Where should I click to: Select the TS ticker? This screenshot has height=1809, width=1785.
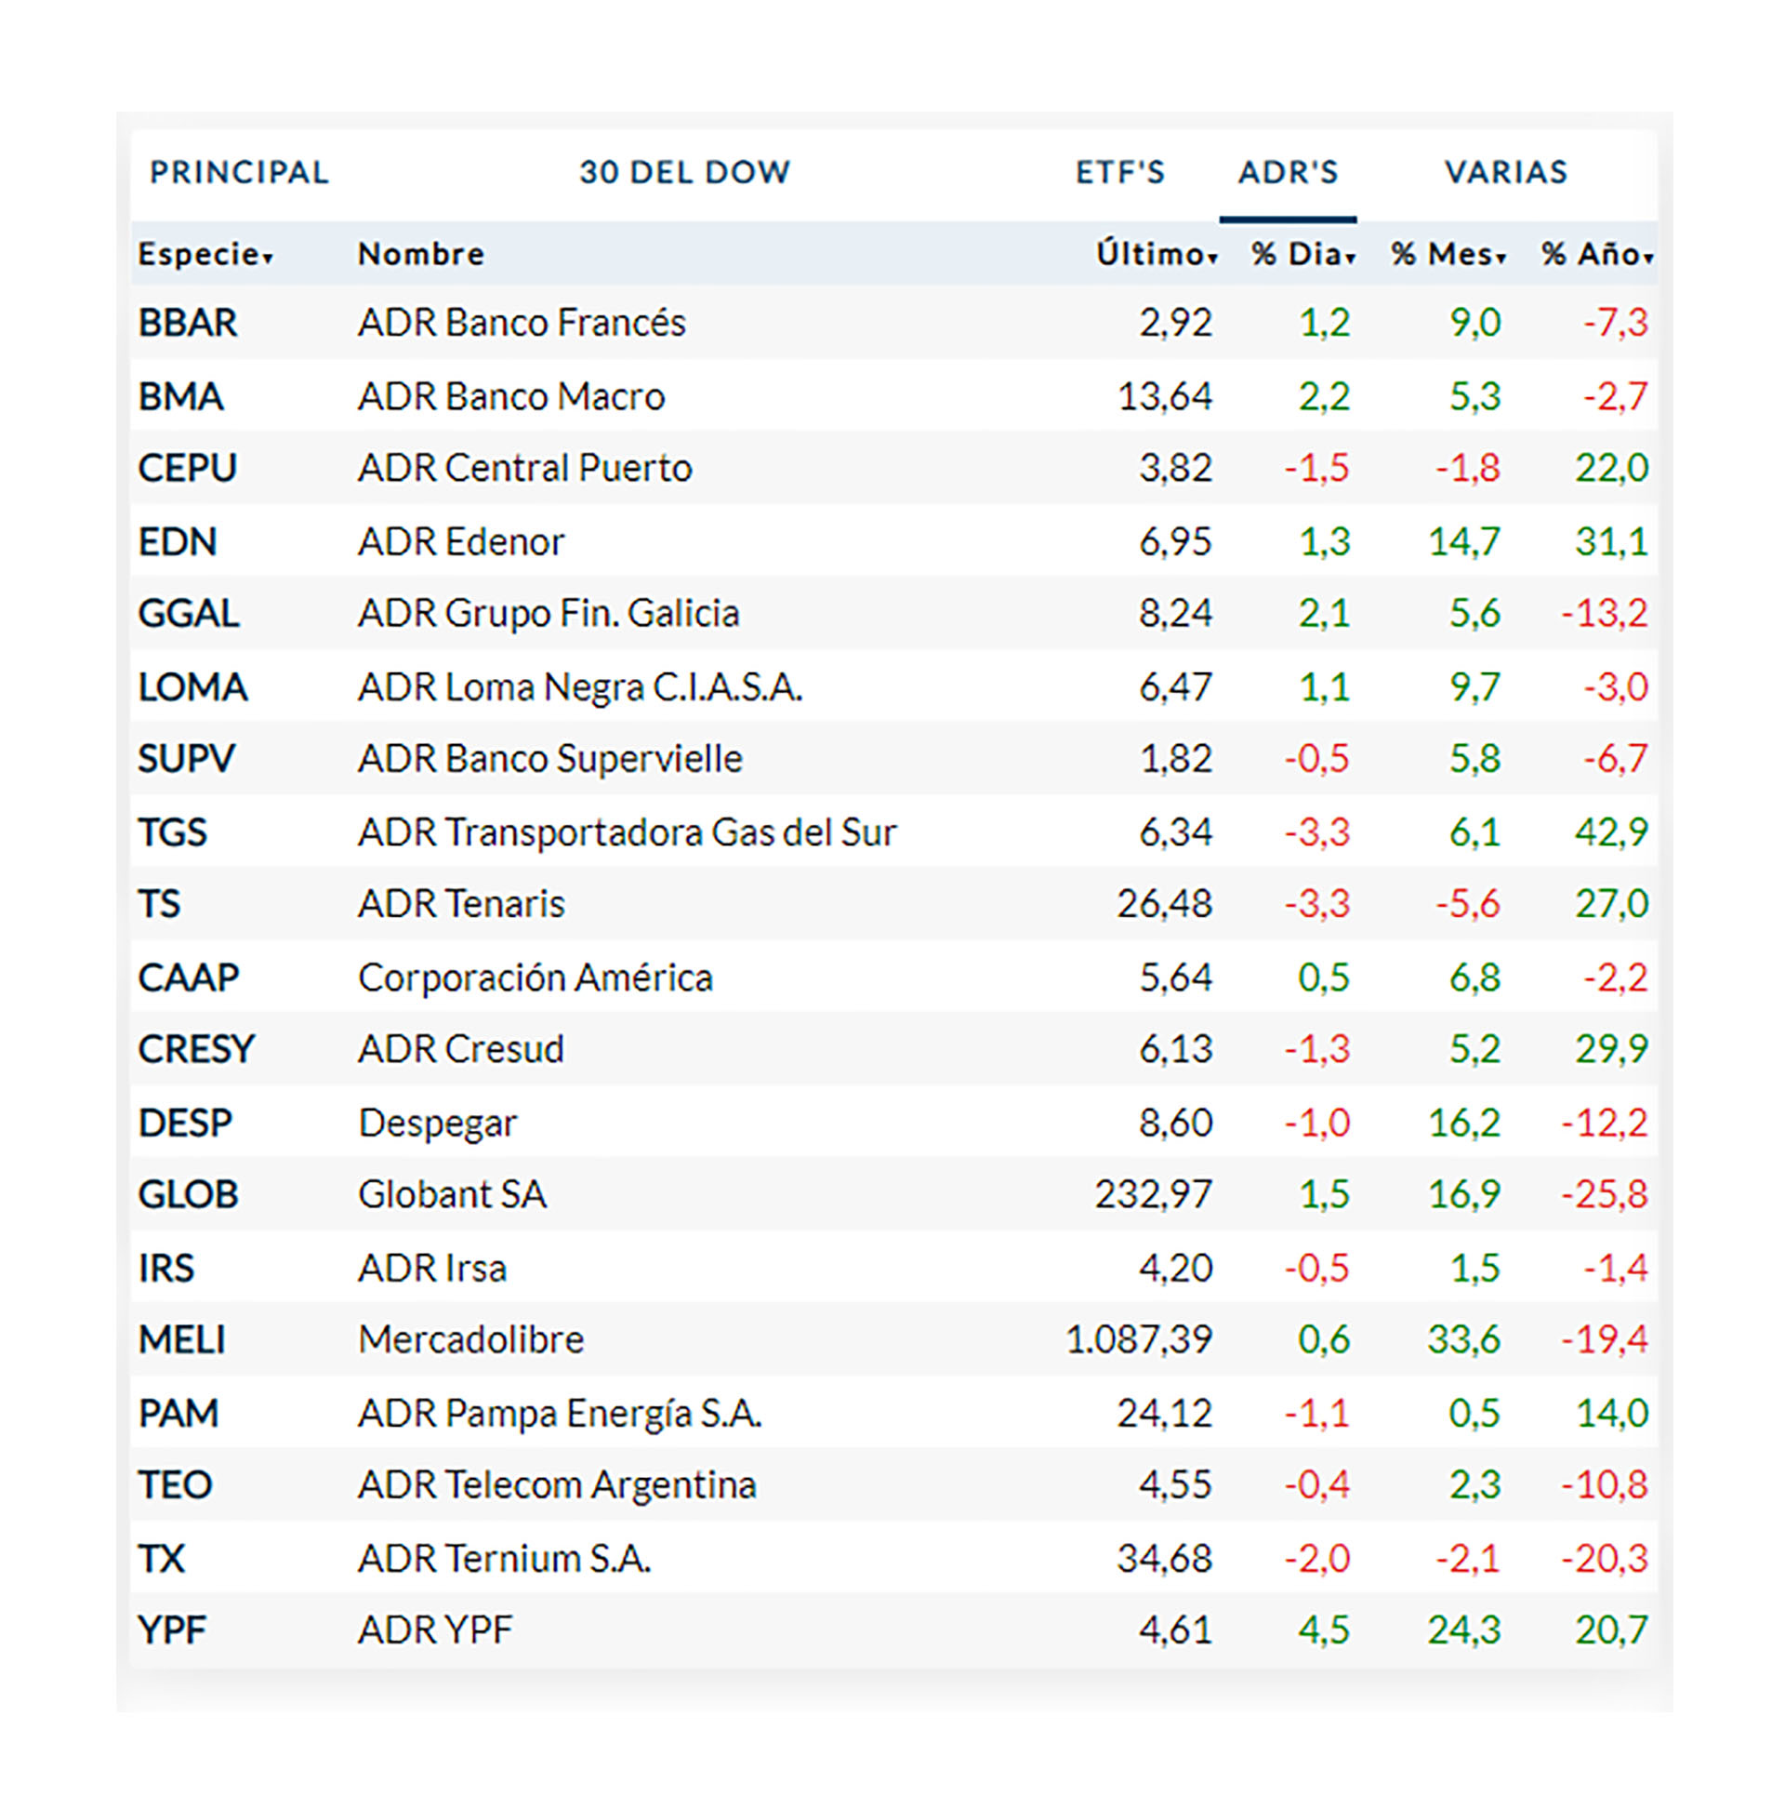(x=159, y=904)
